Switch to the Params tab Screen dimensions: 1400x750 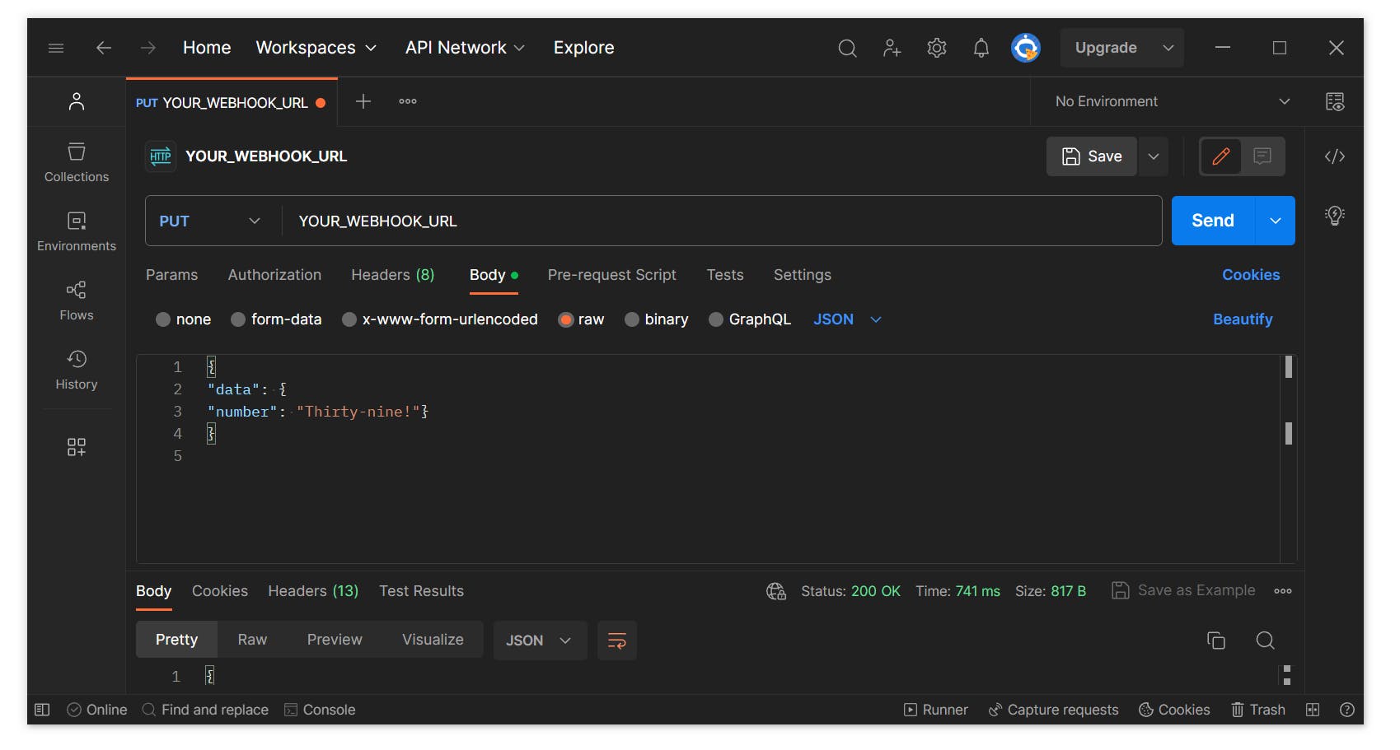click(171, 275)
